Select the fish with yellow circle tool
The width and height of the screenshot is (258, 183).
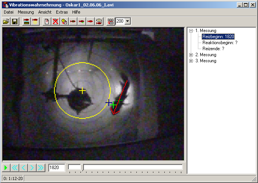tap(35, 22)
